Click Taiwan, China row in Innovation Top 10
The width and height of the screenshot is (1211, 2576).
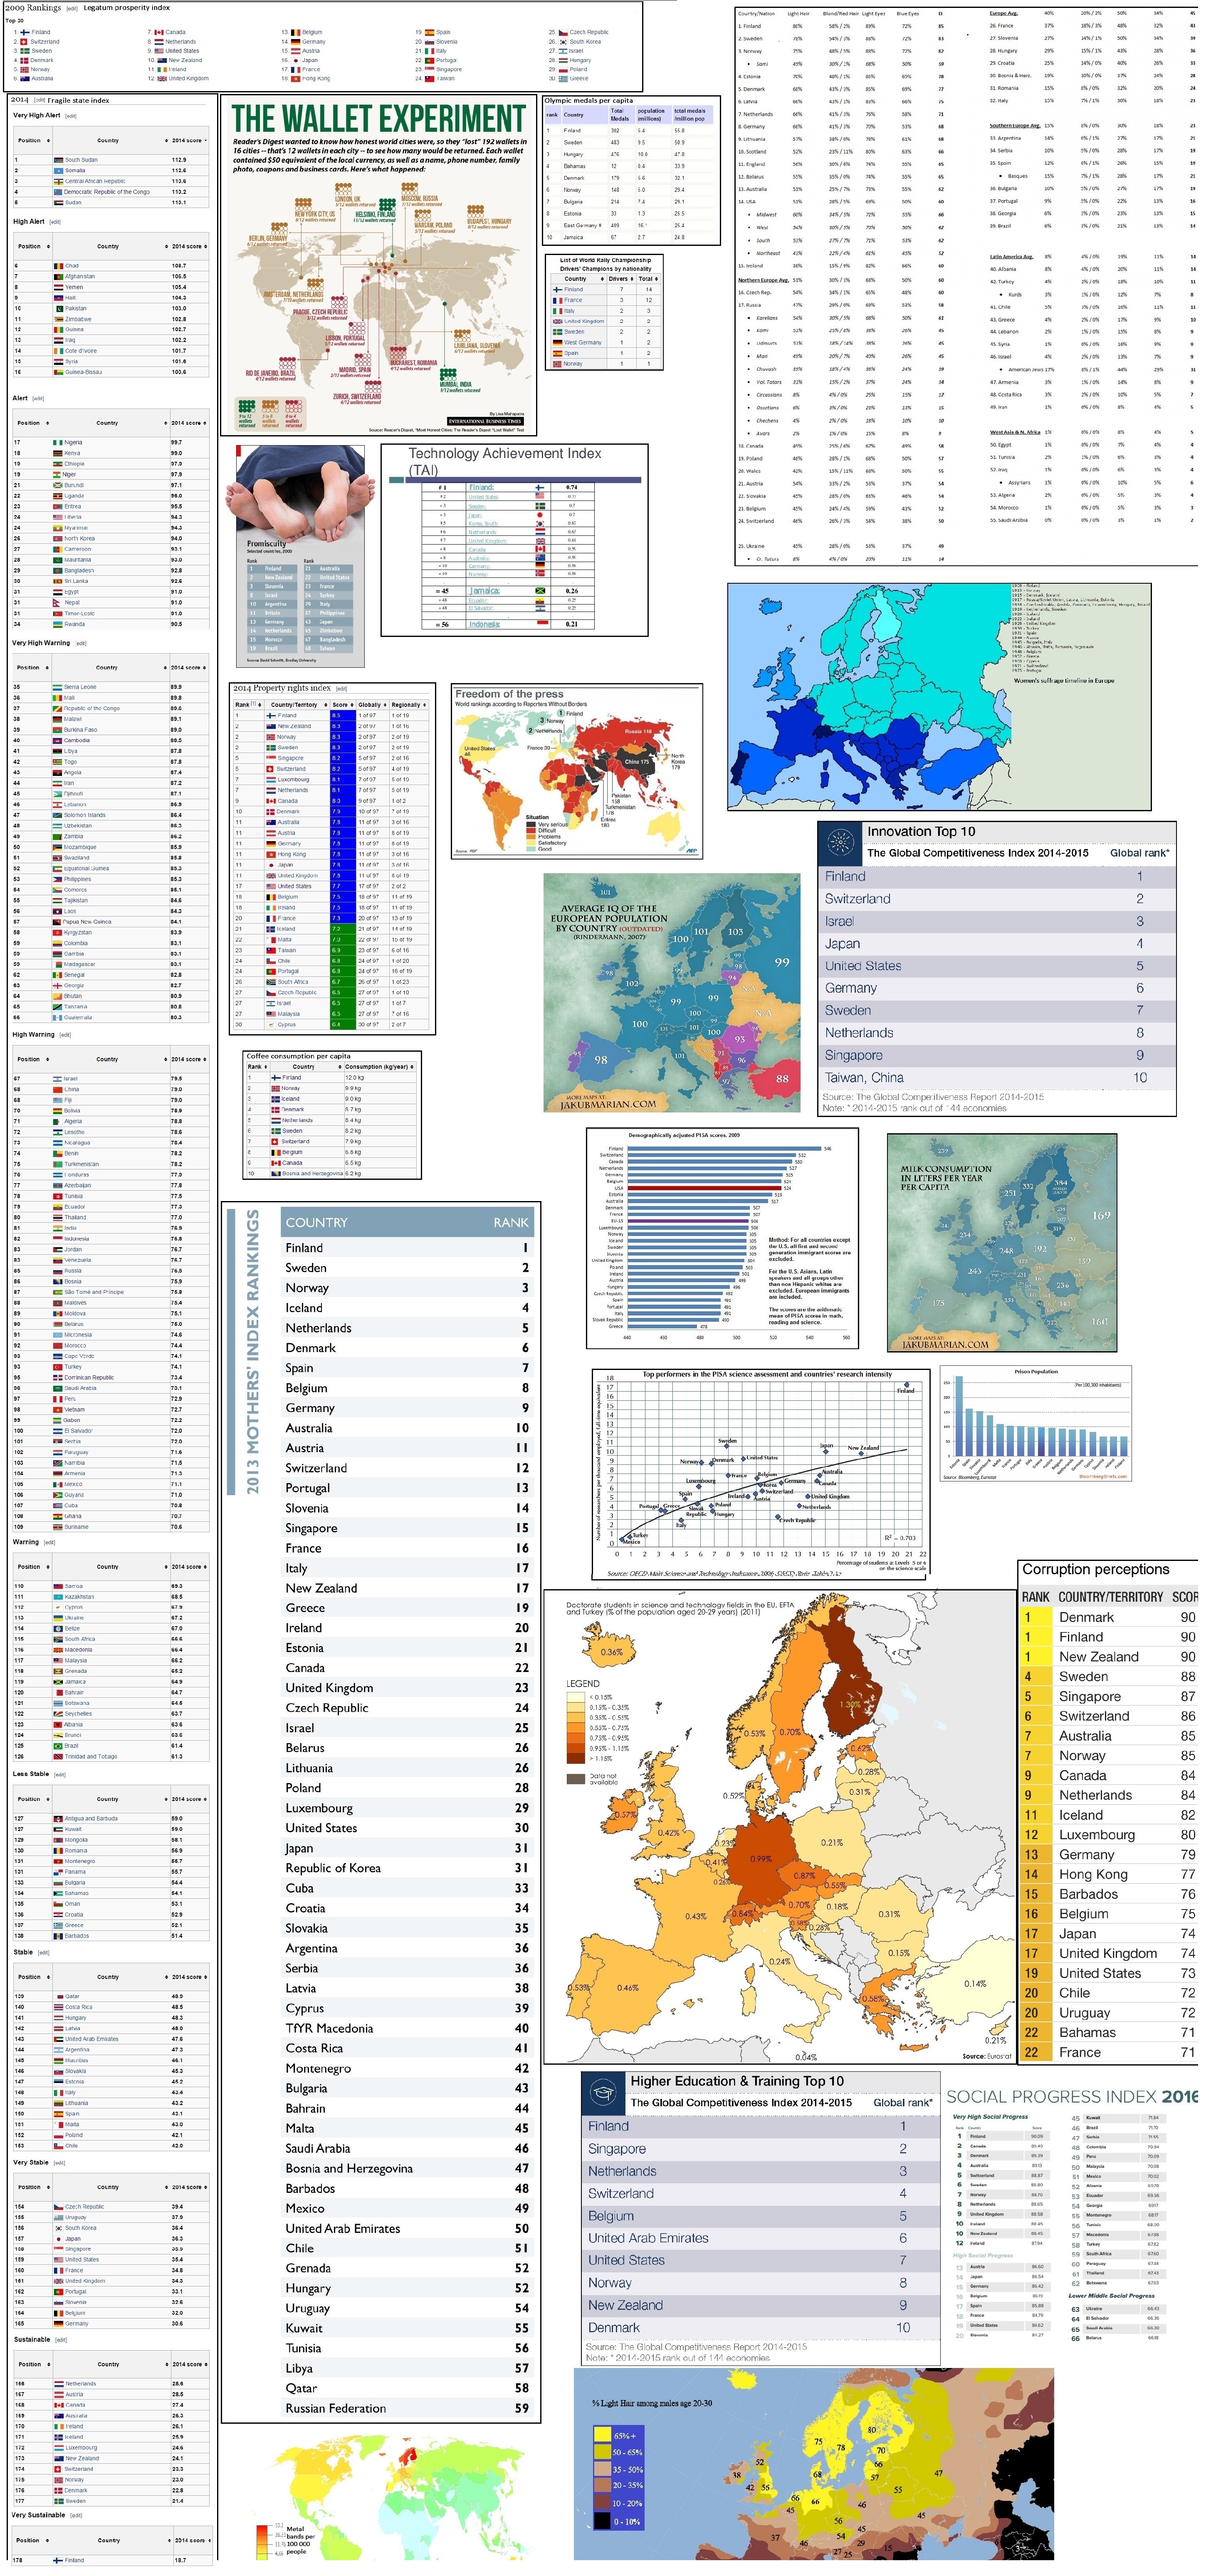[x=996, y=1078]
